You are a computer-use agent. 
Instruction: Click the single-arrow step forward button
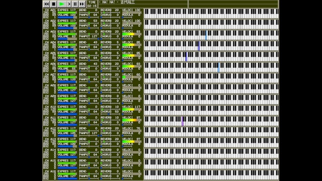pos(69,4)
